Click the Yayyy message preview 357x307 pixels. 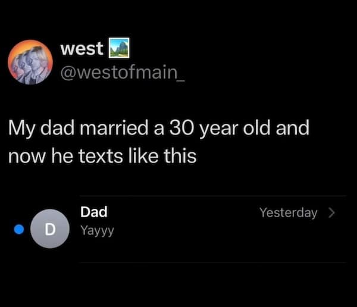tap(97, 230)
